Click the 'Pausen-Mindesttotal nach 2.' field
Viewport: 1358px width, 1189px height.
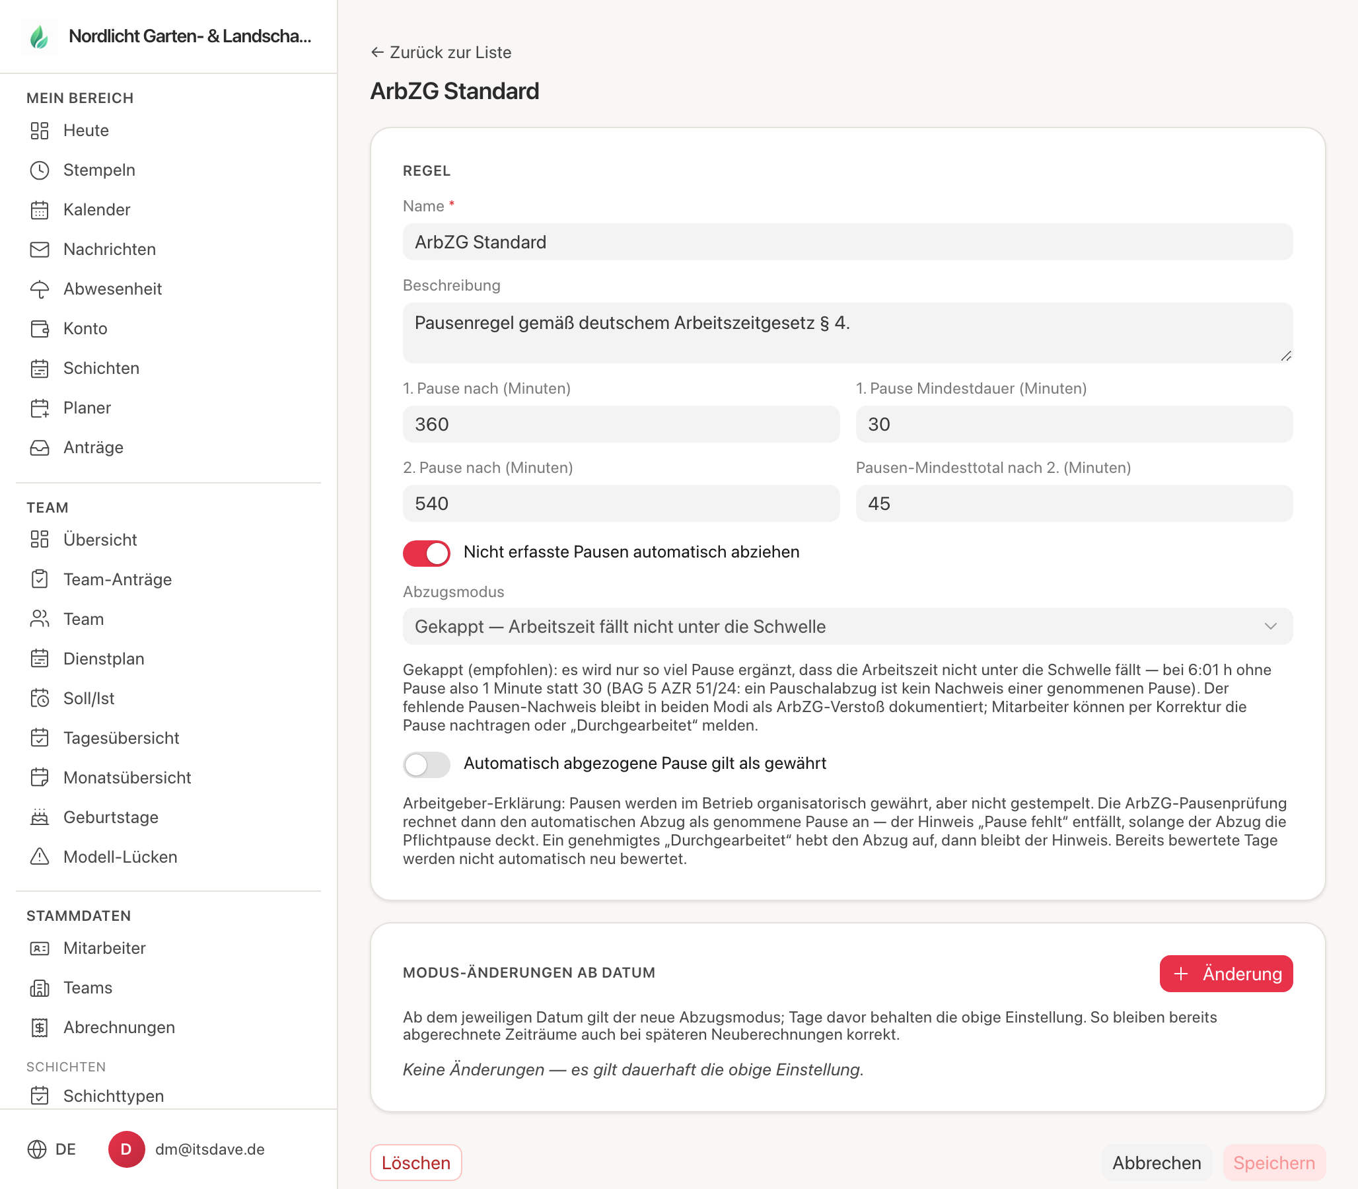1074,503
